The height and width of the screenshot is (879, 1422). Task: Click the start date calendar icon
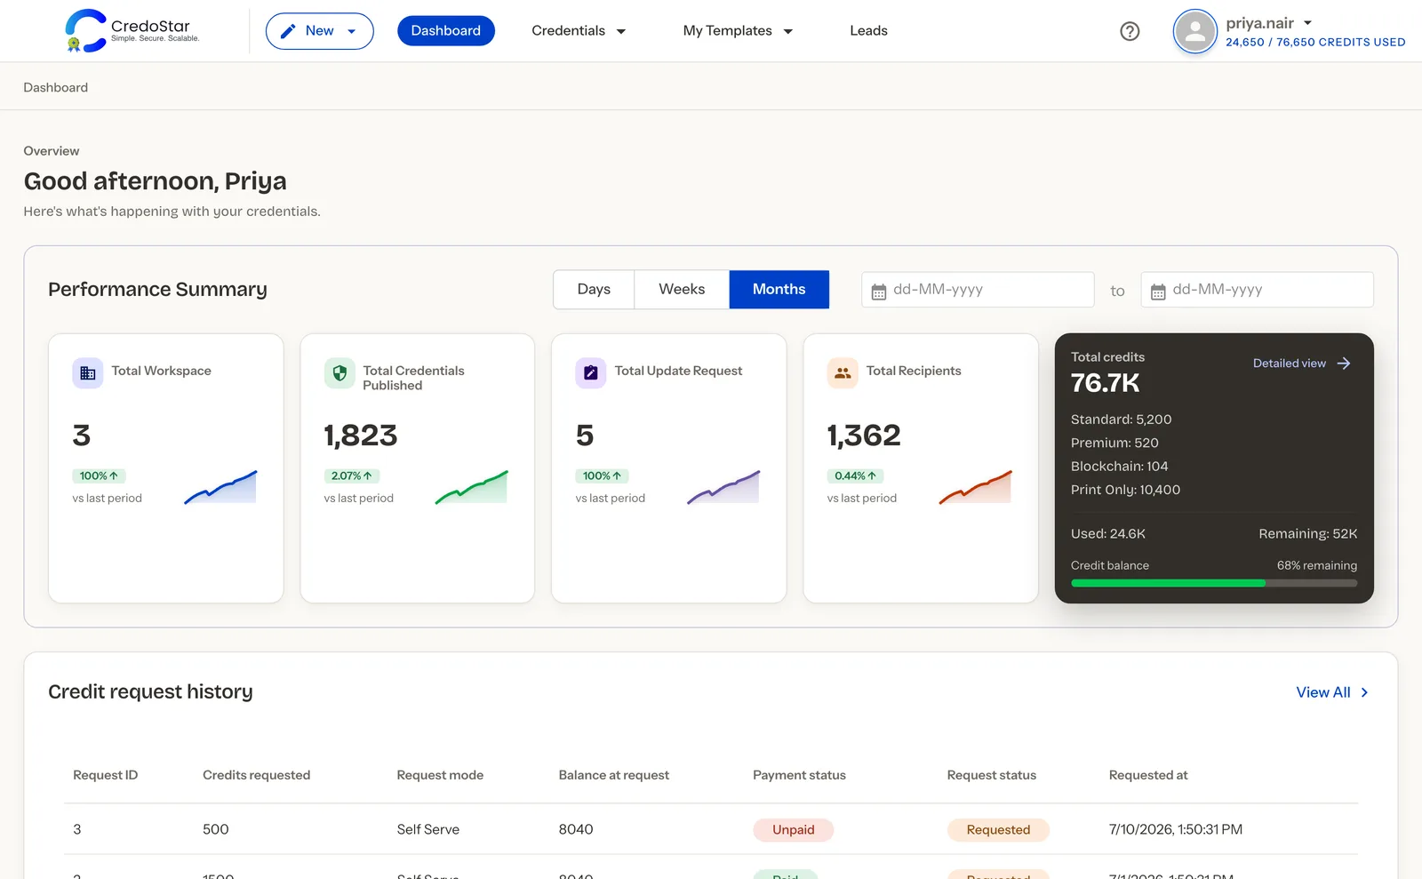coord(879,292)
